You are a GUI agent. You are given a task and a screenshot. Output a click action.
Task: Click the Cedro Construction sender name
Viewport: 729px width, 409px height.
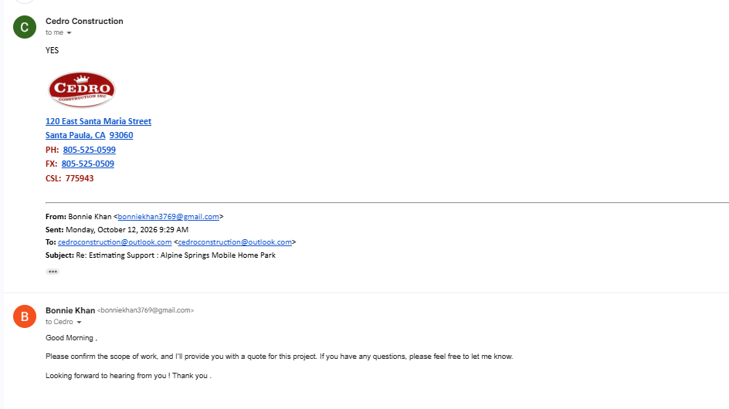(x=85, y=21)
